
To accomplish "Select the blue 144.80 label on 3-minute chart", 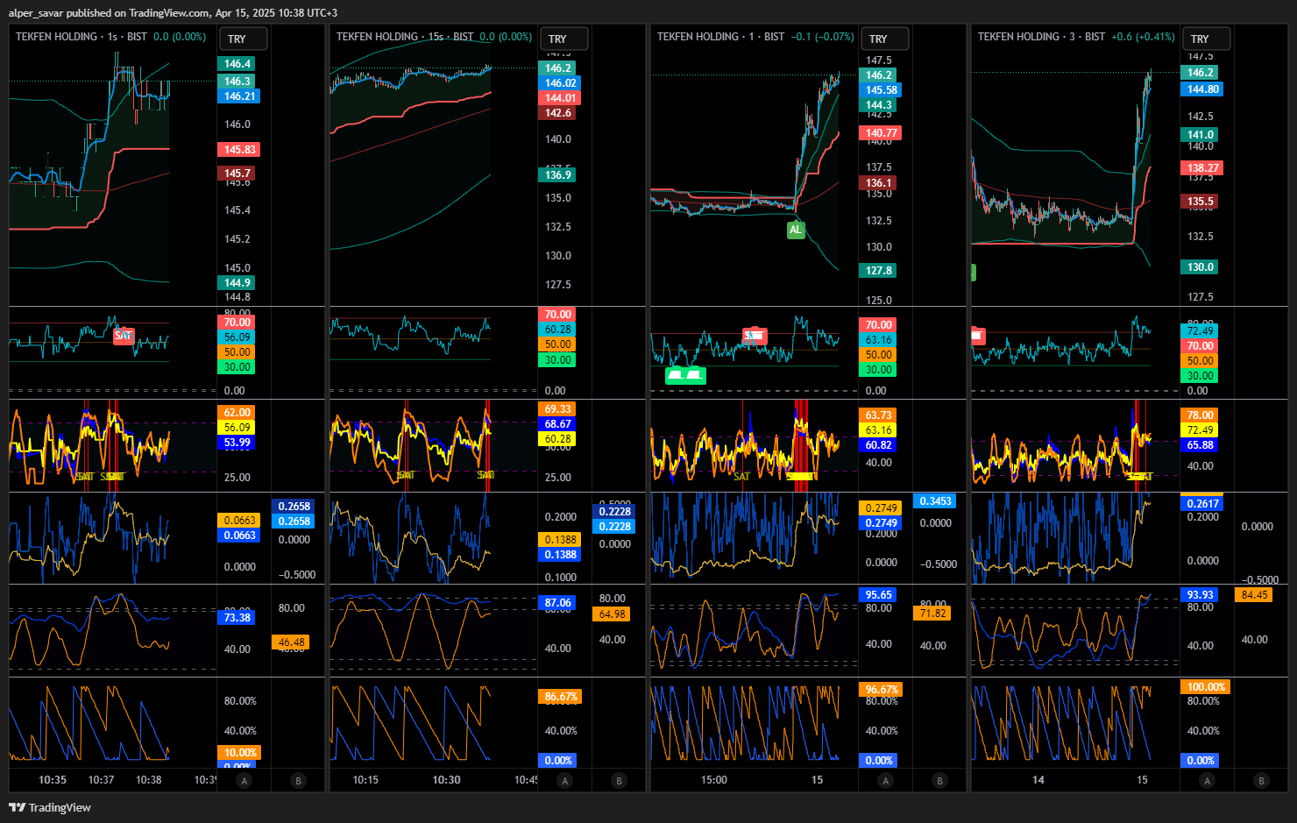I will (x=1201, y=89).
